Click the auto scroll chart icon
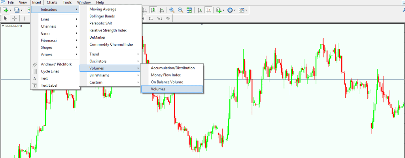The width and height of the screenshot is (405, 158). point(200,10)
